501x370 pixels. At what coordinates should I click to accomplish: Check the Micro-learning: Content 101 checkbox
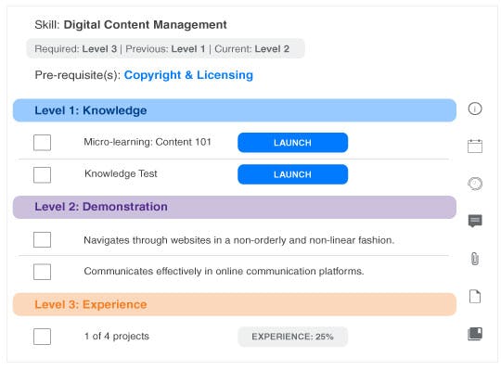click(42, 143)
